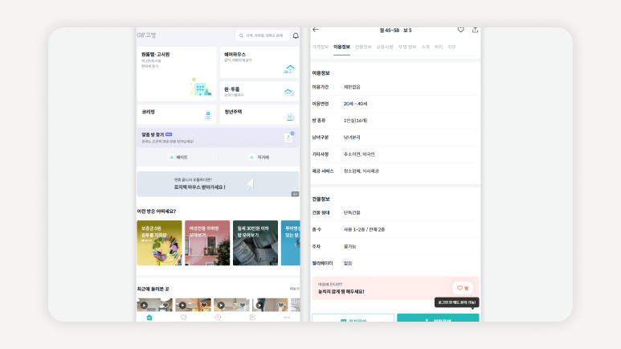Open the more (three dots) bottom tab
Viewport: 621px width, 349px height.
287,318
